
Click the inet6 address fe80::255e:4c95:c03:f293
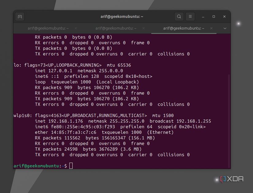[83, 127]
